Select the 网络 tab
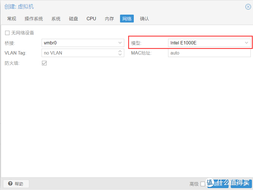The width and height of the screenshot is (253, 190). point(127,19)
